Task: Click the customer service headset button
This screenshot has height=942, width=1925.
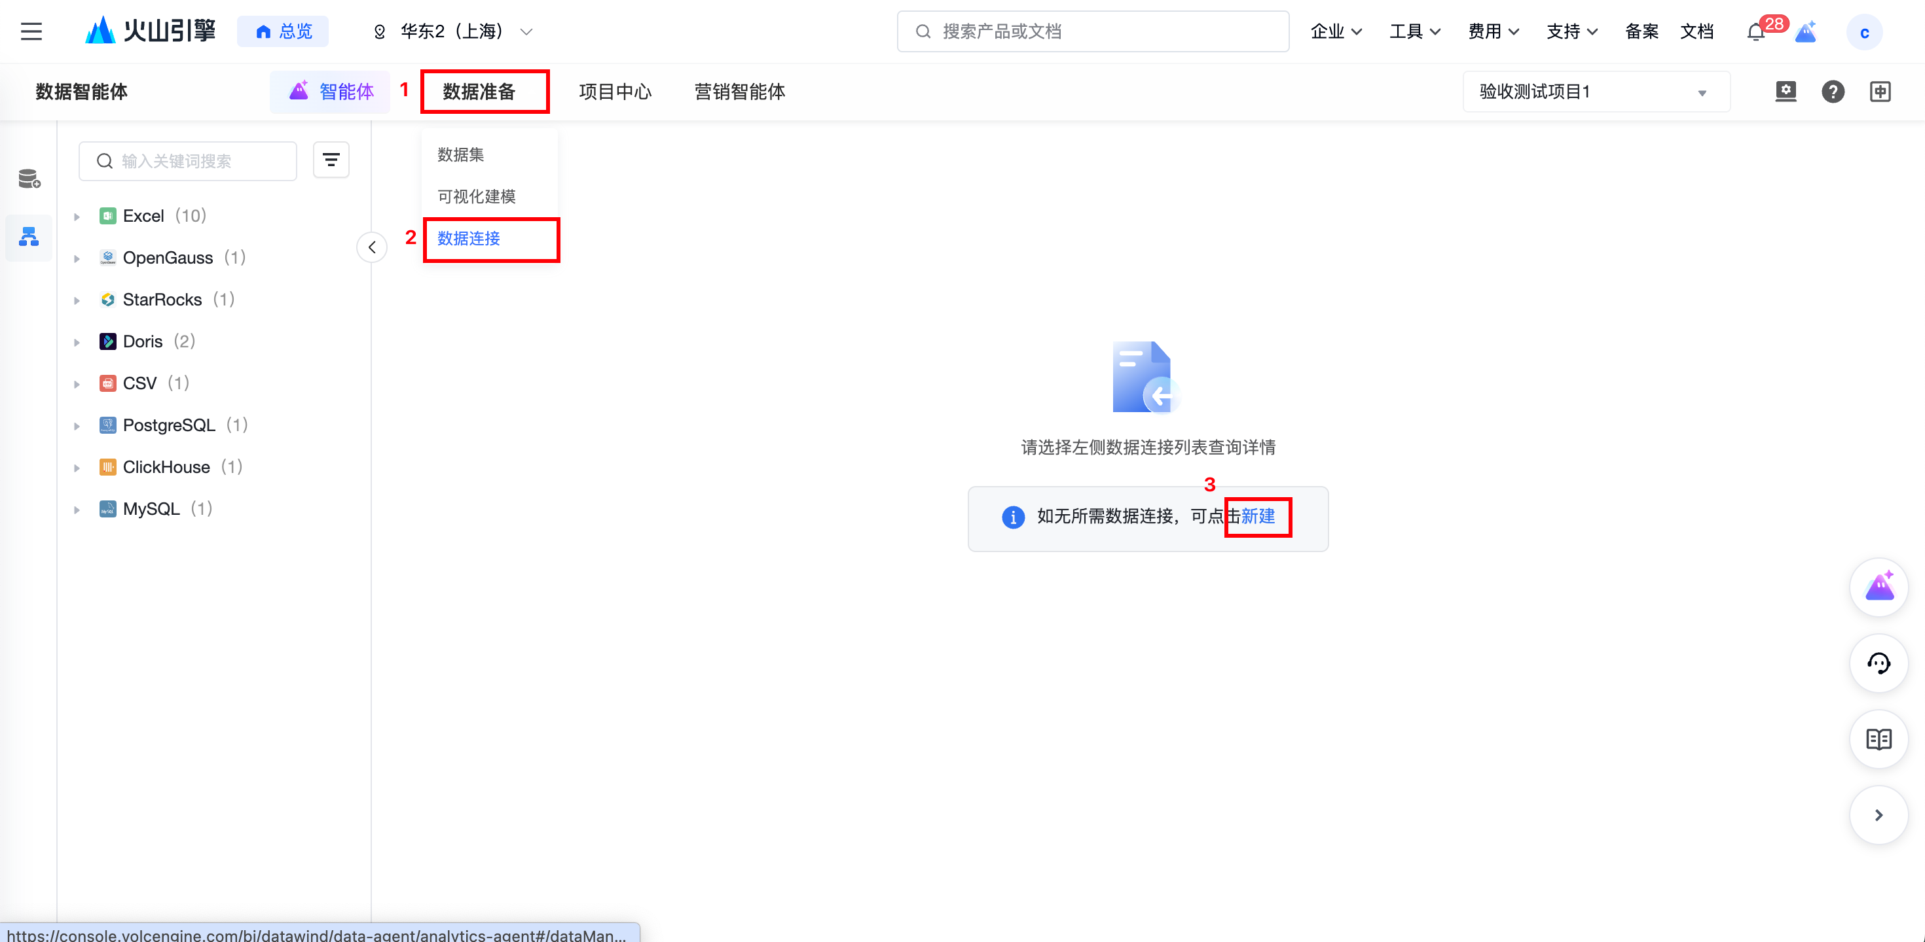Action: click(1878, 663)
